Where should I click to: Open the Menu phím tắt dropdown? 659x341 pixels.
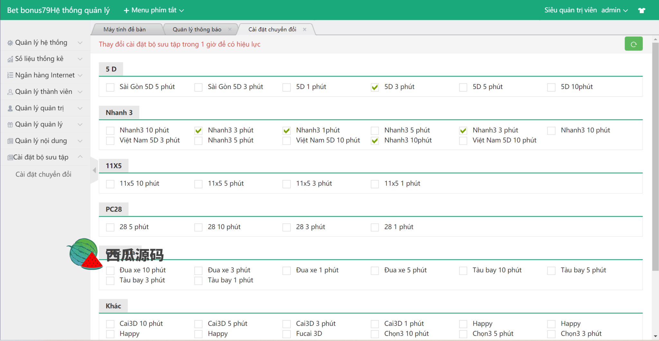pos(154,10)
